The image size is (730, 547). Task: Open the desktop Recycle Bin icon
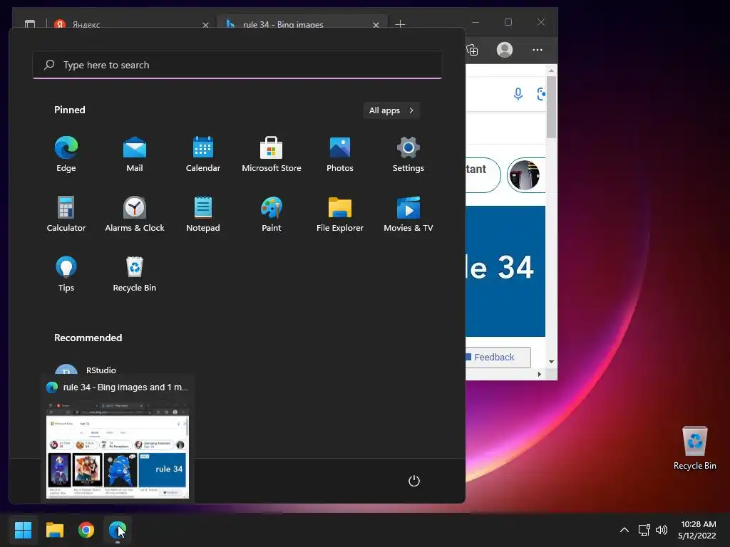[x=694, y=448]
